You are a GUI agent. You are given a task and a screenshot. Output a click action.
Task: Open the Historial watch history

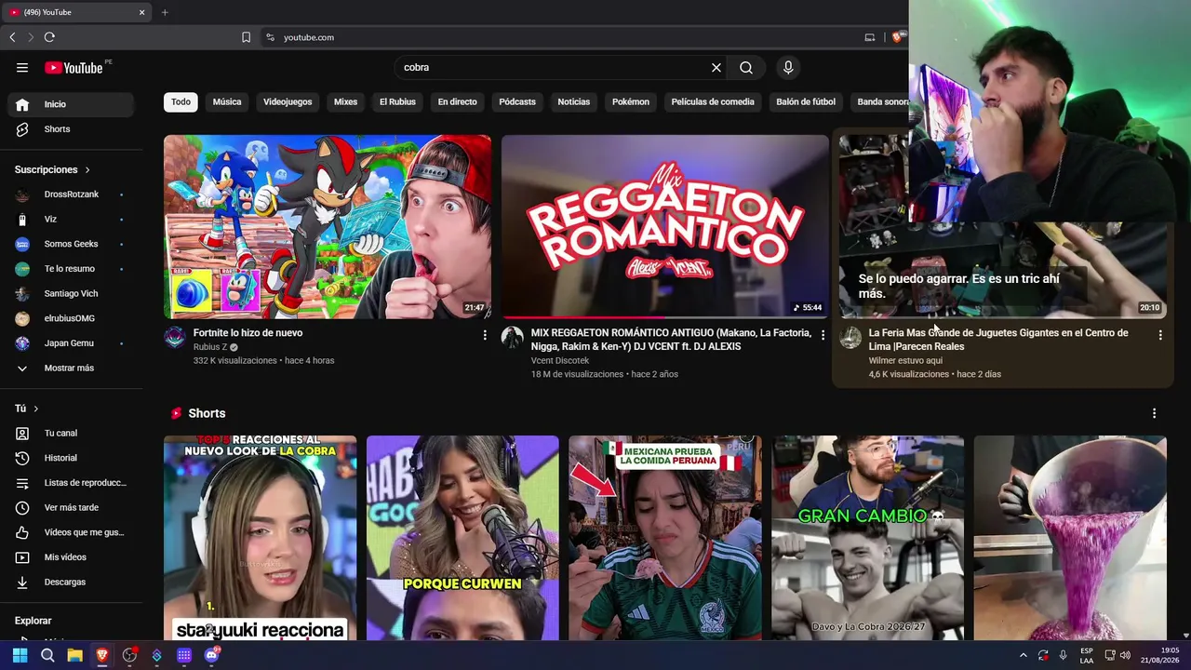tap(71, 458)
